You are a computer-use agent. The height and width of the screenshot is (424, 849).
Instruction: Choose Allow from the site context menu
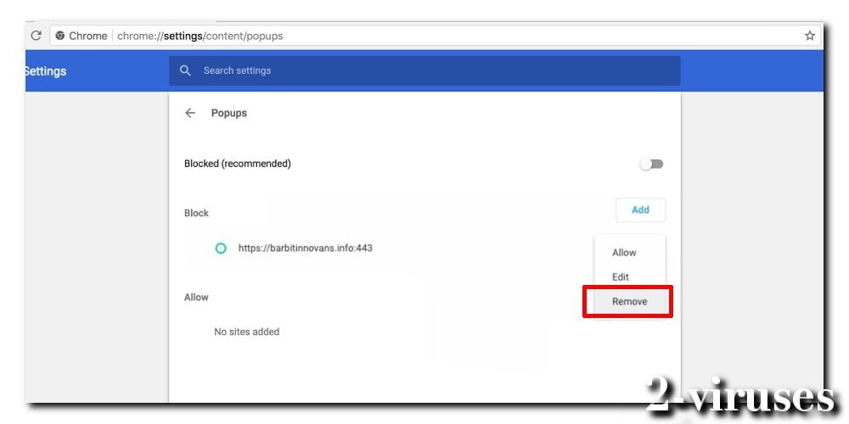tap(624, 253)
